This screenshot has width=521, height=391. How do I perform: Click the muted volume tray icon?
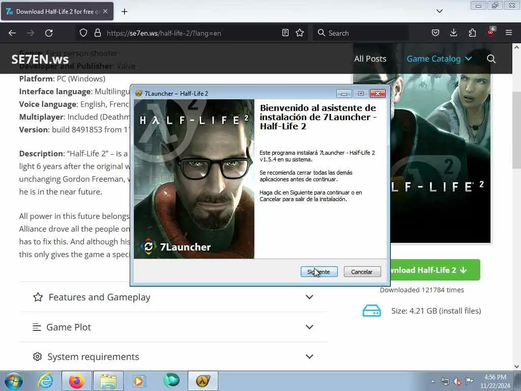[457, 382]
